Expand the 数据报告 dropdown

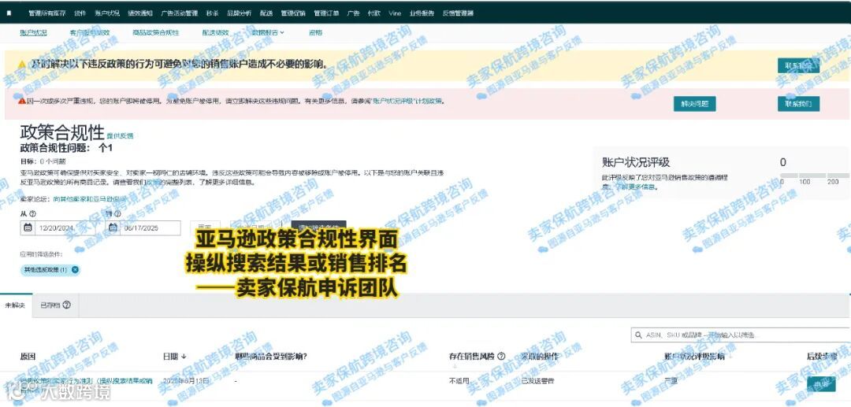pyautogui.click(x=268, y=32)
